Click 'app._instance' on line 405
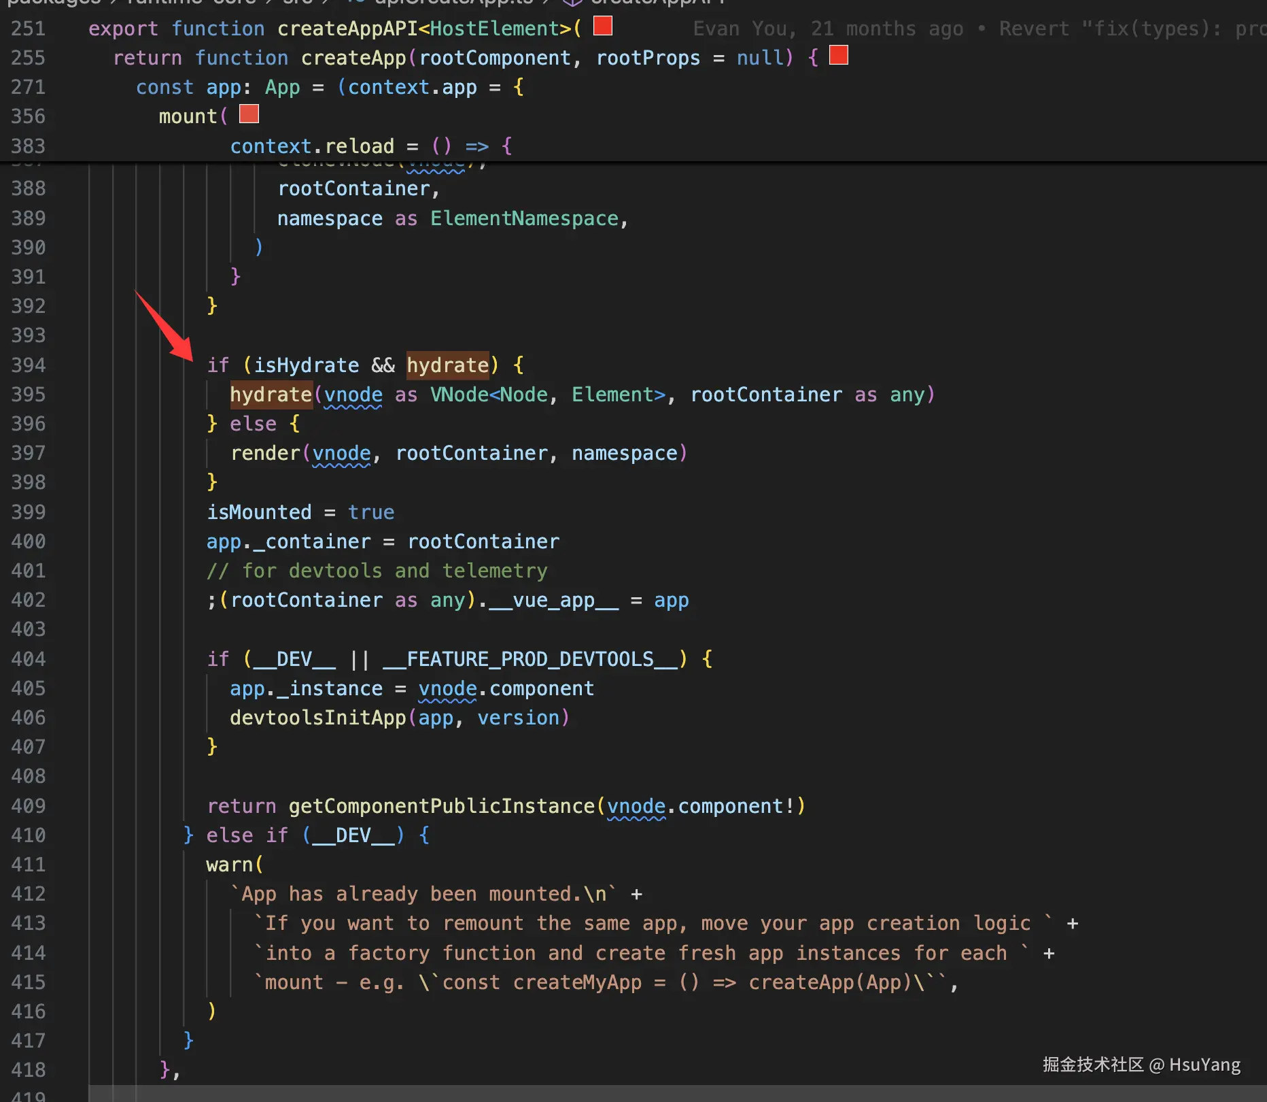This screenshot has height=1102, width=1267. tap(307, 688)
